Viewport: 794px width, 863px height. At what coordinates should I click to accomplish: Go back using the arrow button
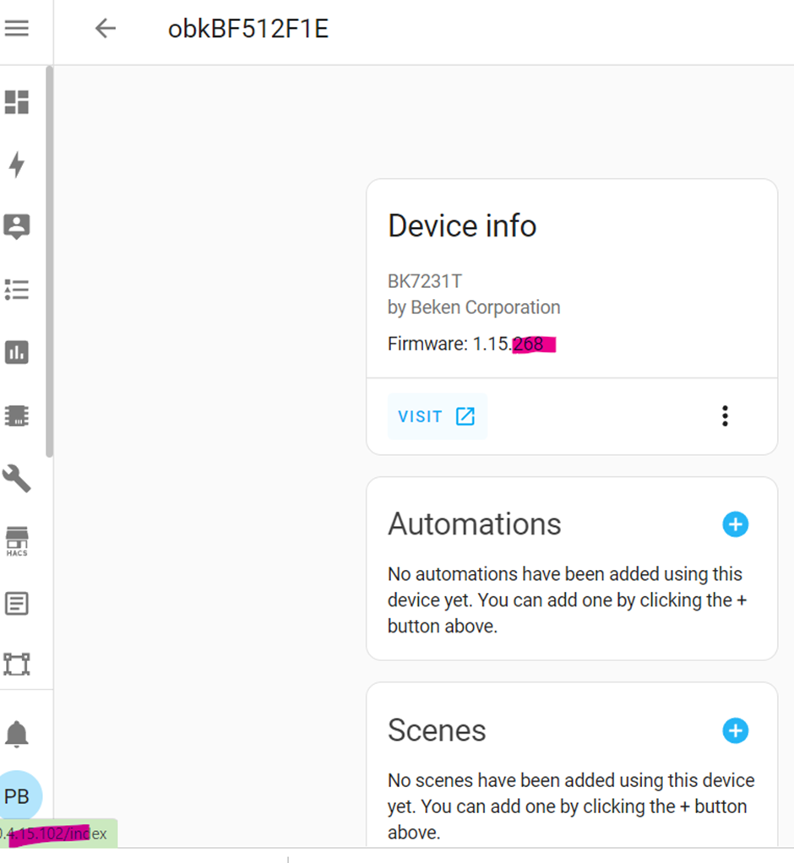coord(105,28)
